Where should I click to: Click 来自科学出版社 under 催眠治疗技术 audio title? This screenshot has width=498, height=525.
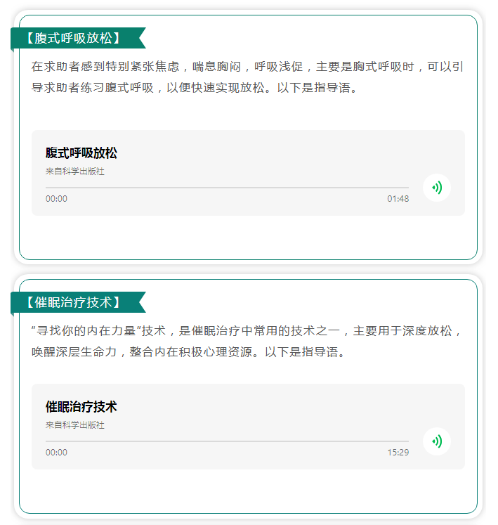point(75,425)
